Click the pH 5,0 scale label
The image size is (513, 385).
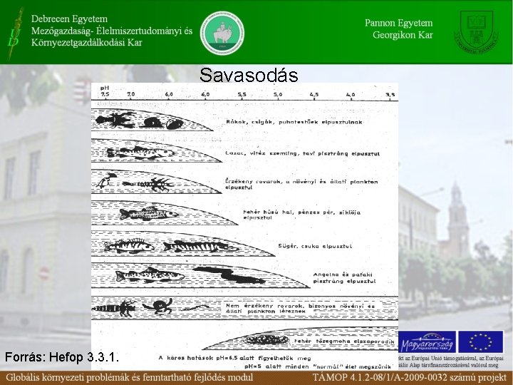278,94
